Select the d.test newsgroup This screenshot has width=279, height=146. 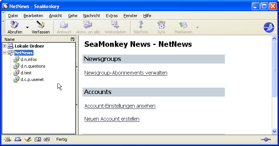point(26,73)
